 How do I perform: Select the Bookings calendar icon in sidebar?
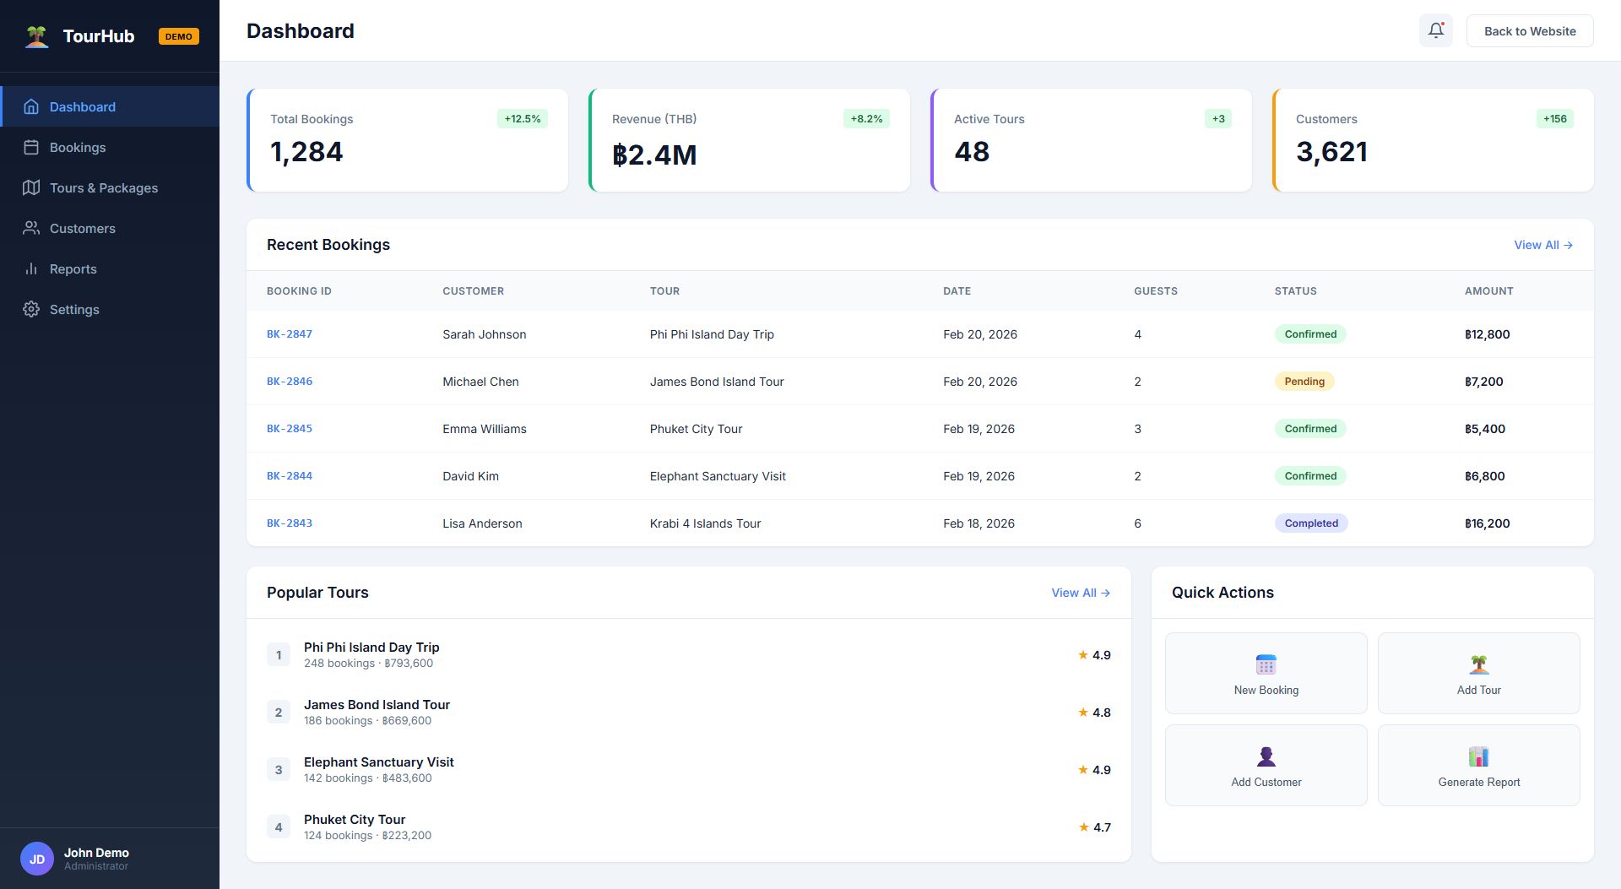(x=31, y=147)
